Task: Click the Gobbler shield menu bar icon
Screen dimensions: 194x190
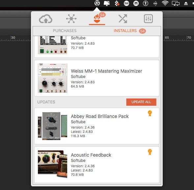Action: (x=97, y=3)
